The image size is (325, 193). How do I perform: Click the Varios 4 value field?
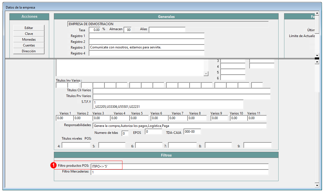(x=120, y=118)
